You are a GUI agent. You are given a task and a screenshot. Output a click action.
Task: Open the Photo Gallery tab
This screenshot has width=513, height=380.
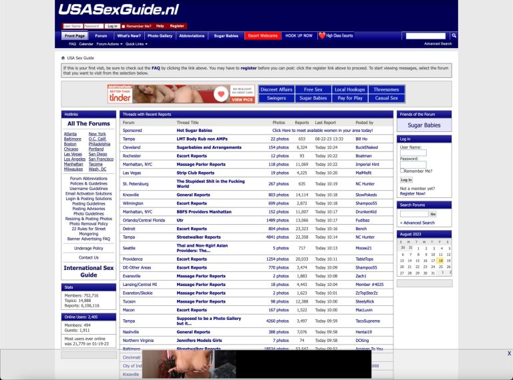(160, 36)
